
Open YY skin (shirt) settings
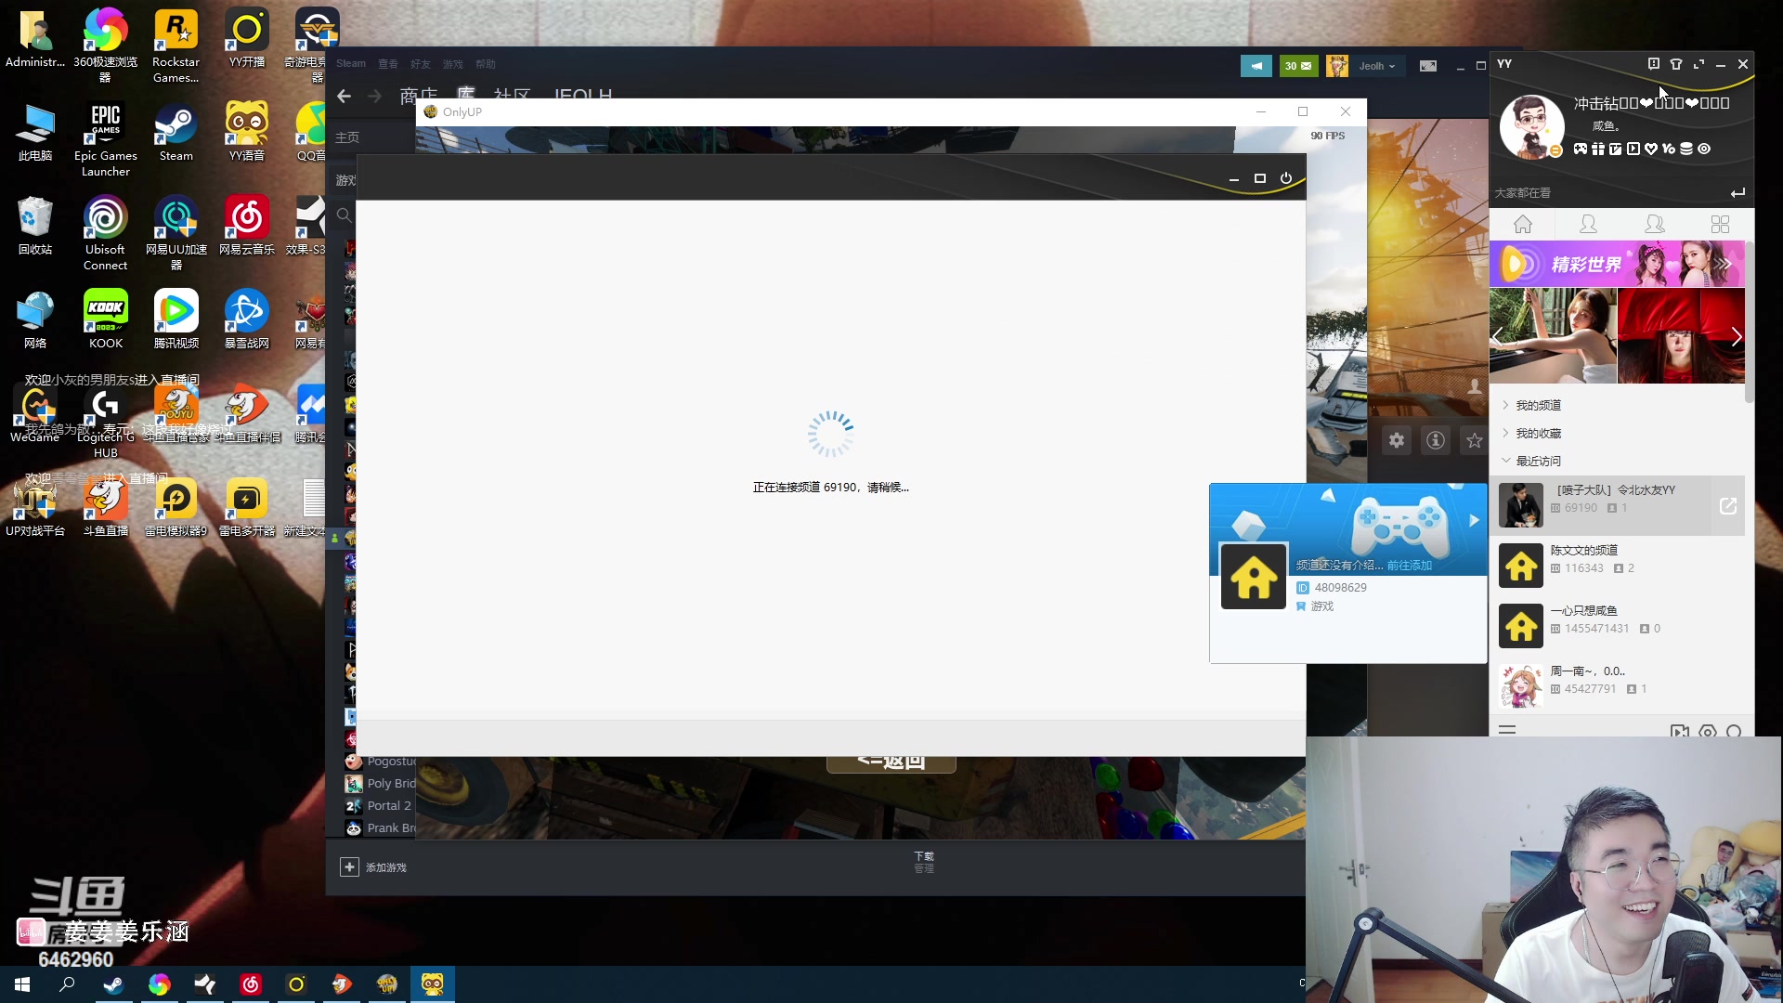(1676, 64)
